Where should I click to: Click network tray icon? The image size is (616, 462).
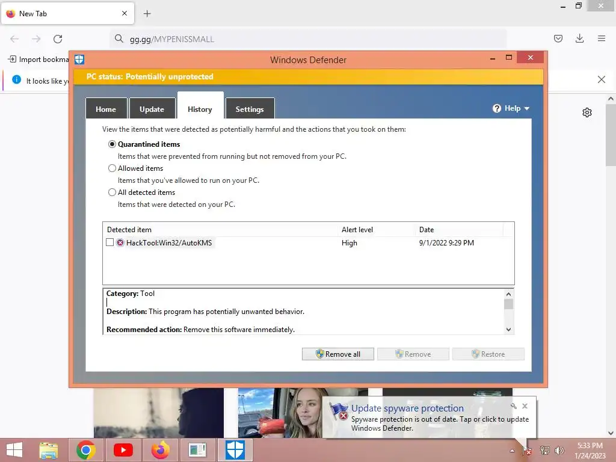pos(545,451)
